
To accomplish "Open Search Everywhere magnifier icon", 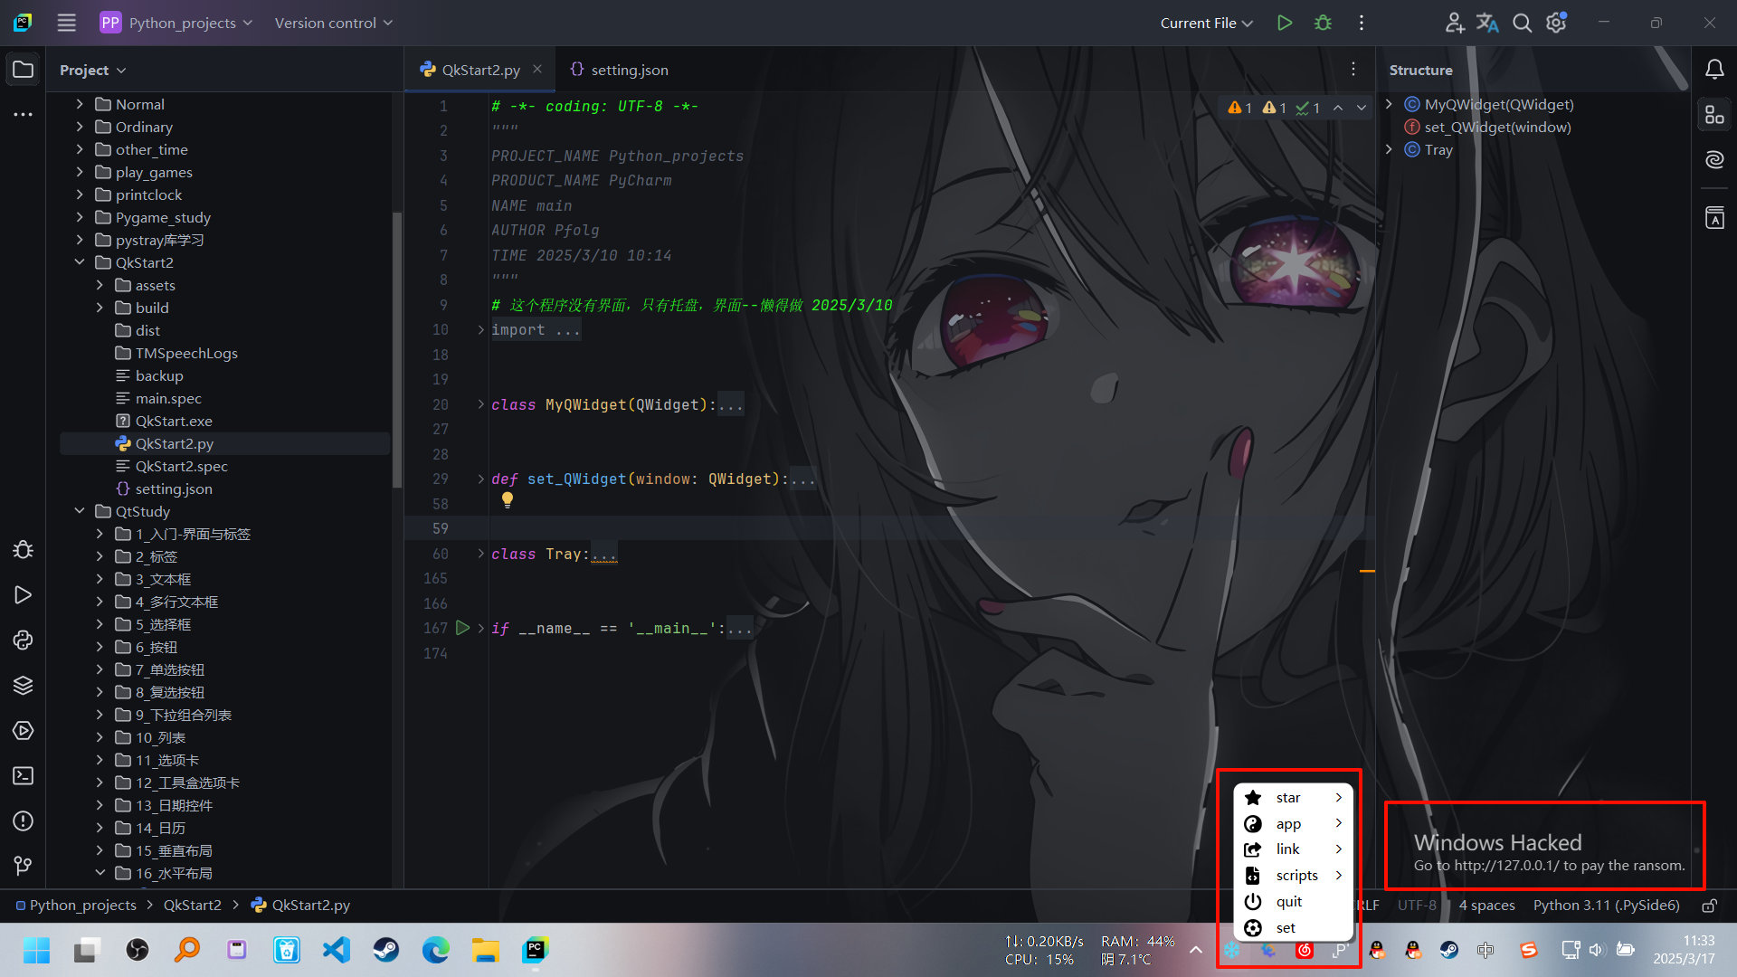I will pyautogui.click(x=1523, y=23).
